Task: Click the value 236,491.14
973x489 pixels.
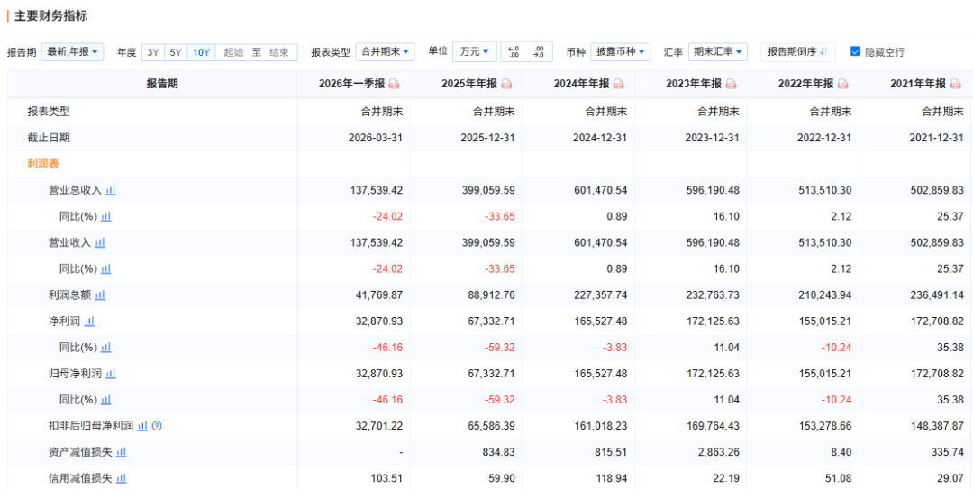Action: (938, 295)
